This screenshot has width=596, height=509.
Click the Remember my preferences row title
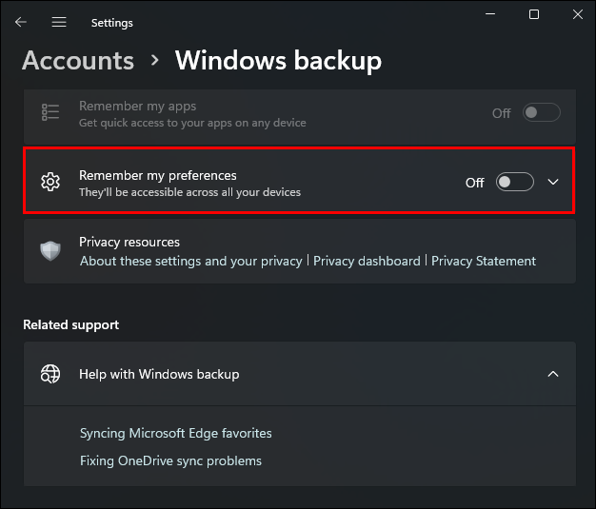click(x=158, y=175)
